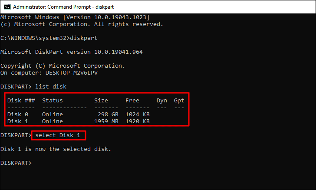Click the window title 'Administrator: Command Prompt - diskpart'
This screenshot has height=190, width=316.
(63, 7)
